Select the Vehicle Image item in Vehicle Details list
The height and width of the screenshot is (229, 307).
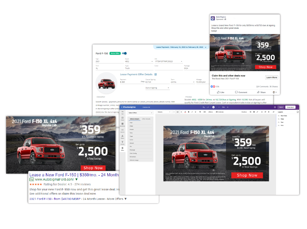(140, 160)
